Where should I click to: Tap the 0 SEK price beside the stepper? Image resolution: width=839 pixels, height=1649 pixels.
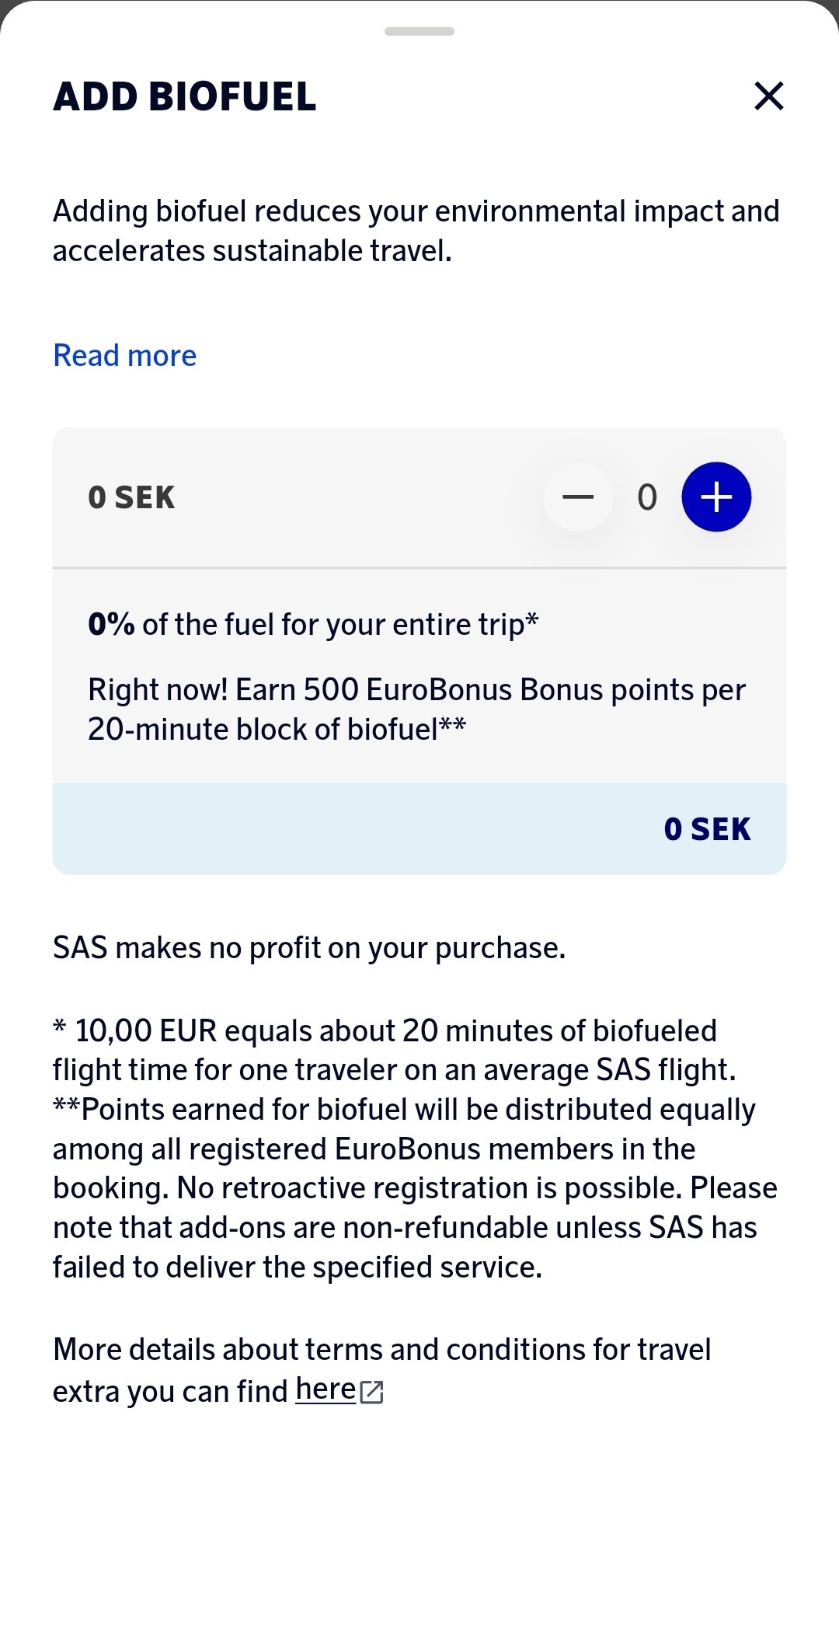click(x=131, y=497)
